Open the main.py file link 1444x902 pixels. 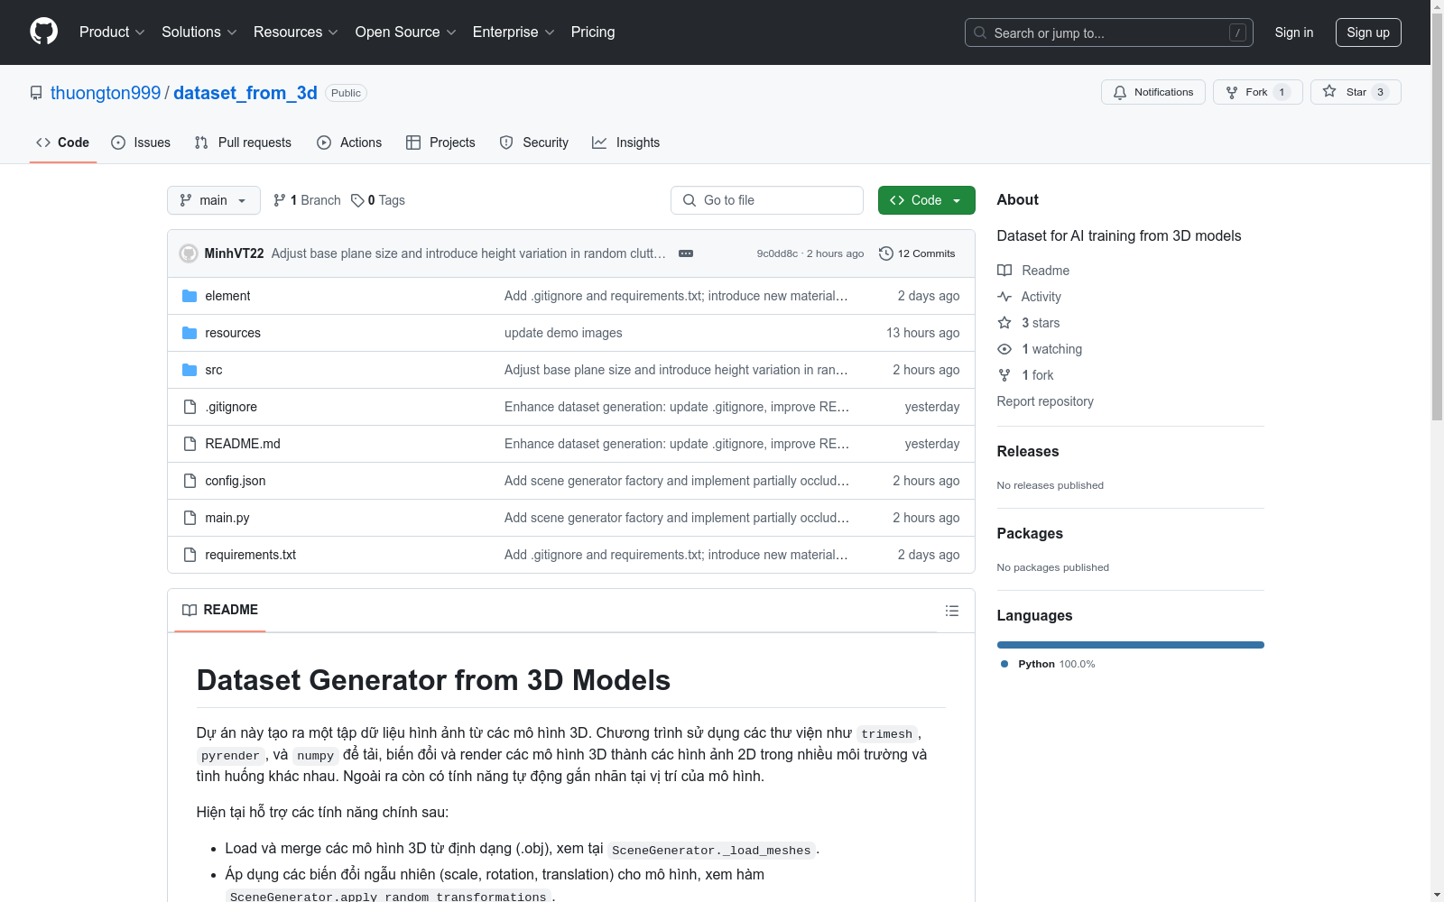(227, 518)
